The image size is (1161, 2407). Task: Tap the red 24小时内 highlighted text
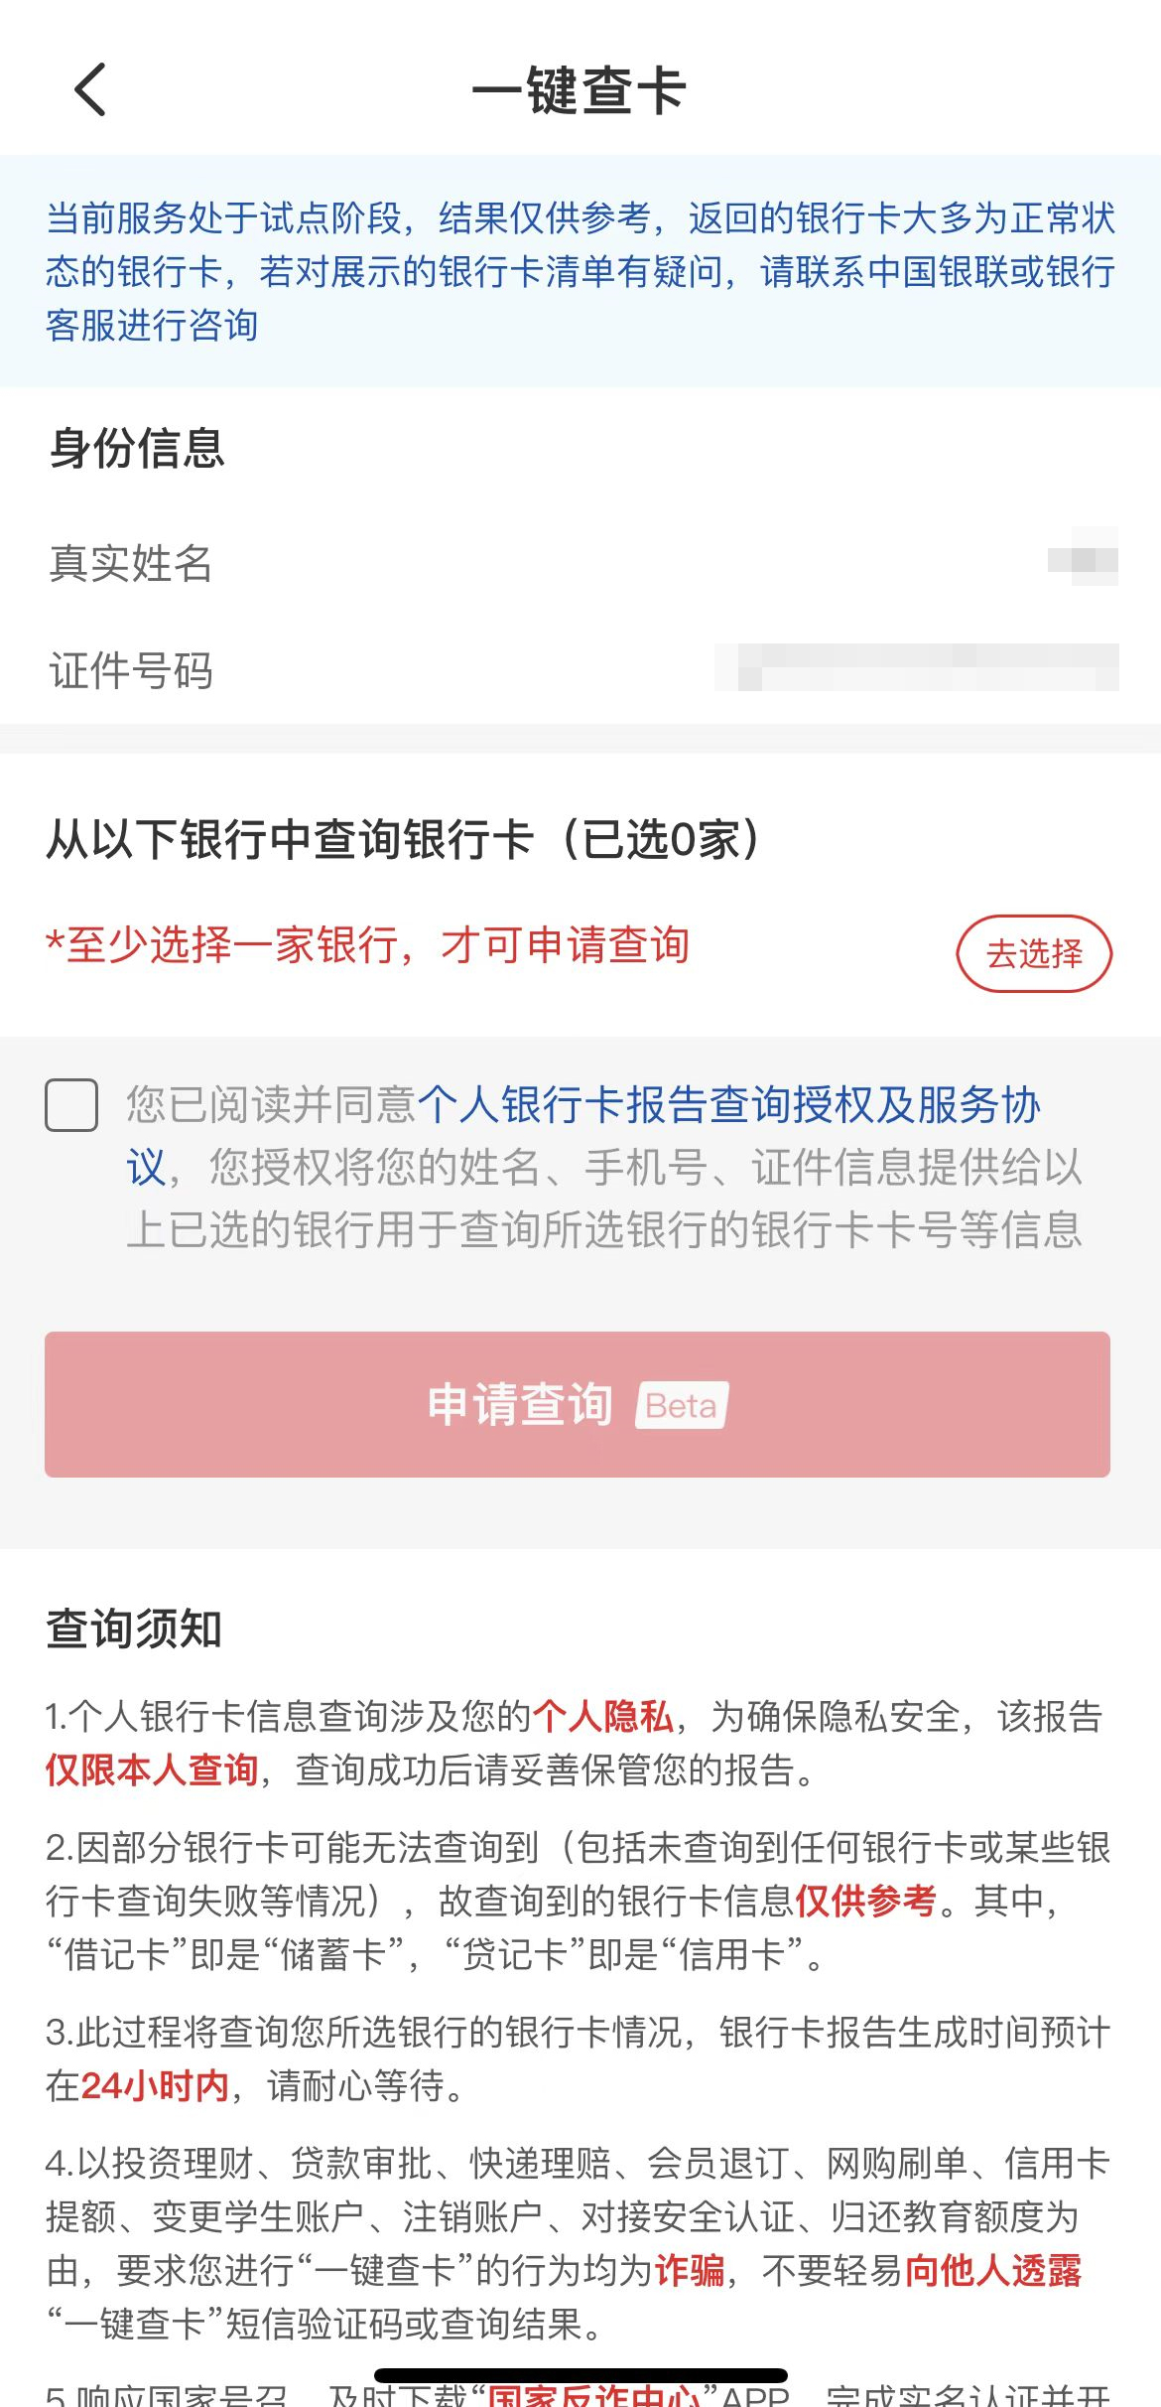[155, 2086]
